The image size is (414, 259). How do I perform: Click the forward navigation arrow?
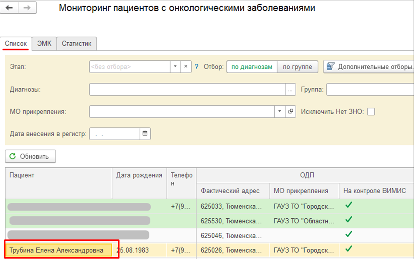point(28,8)
